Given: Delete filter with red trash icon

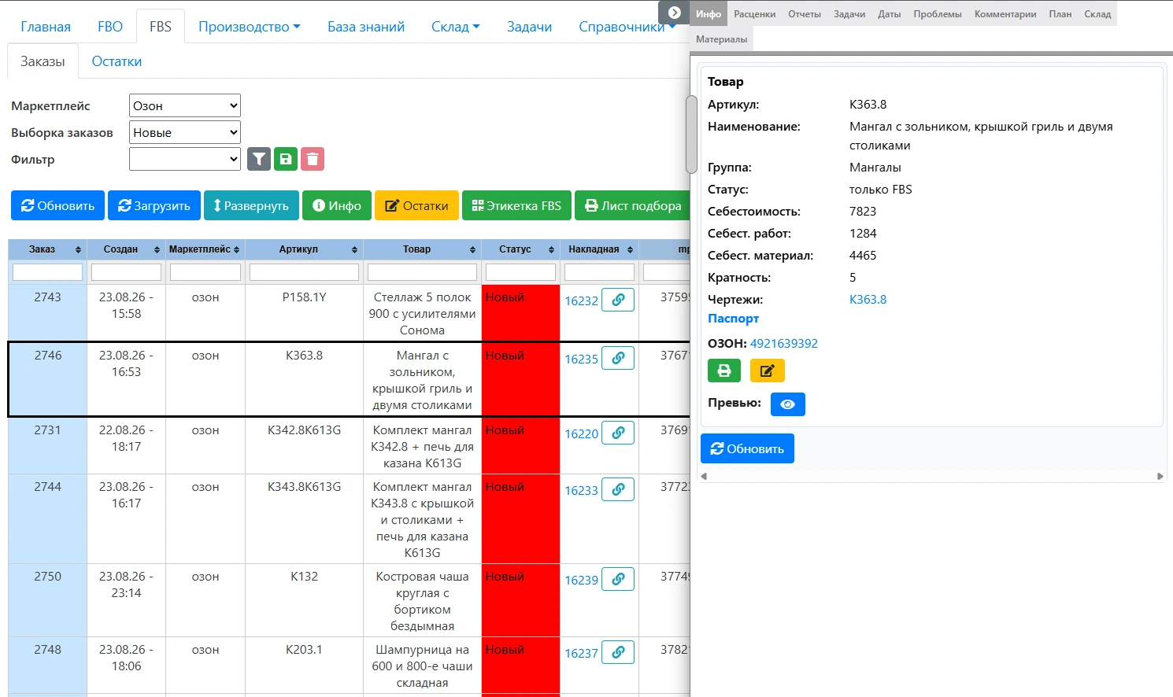Looking at the screenshot, I should [313, 159].
